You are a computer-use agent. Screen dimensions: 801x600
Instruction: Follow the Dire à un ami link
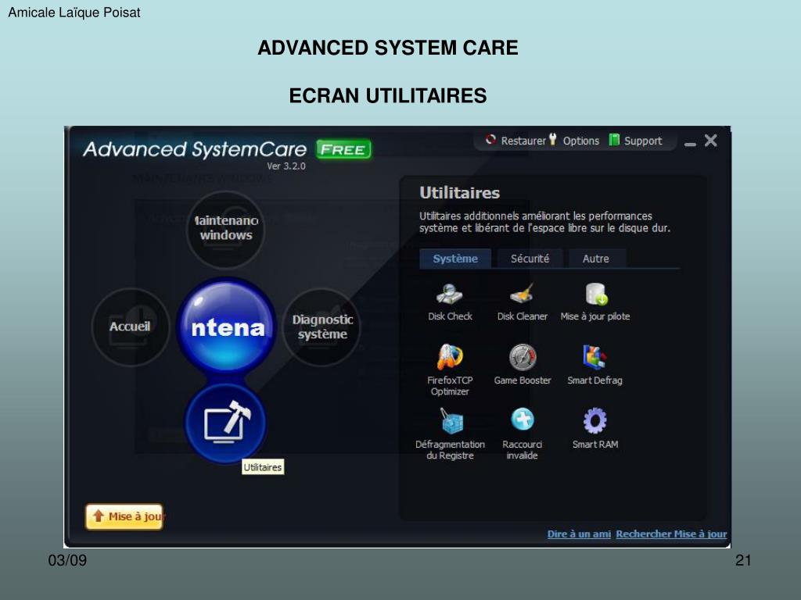[579, 534]
